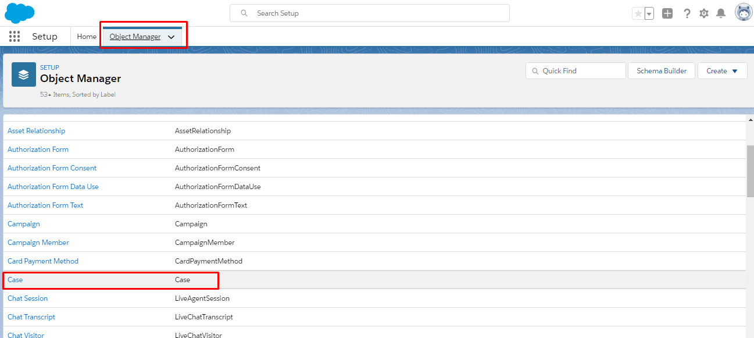Click the LiveChatVisitor API name text
This screenshot has width=754, height=338.
(x=198, y=335)
